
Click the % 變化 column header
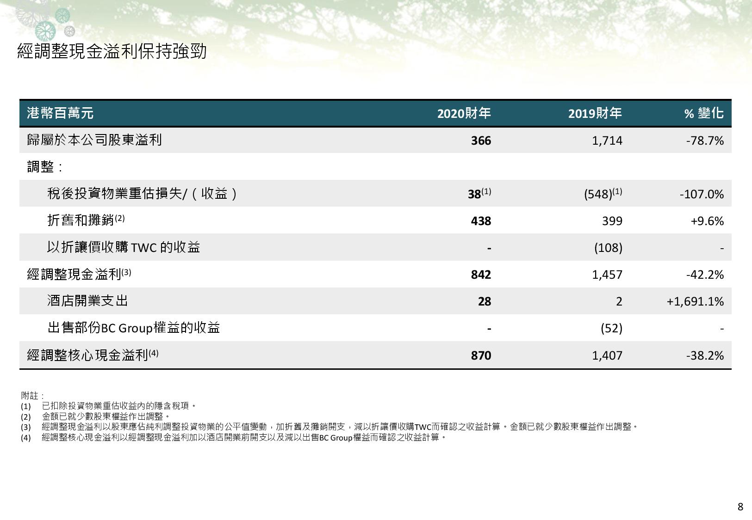[704, 113]
